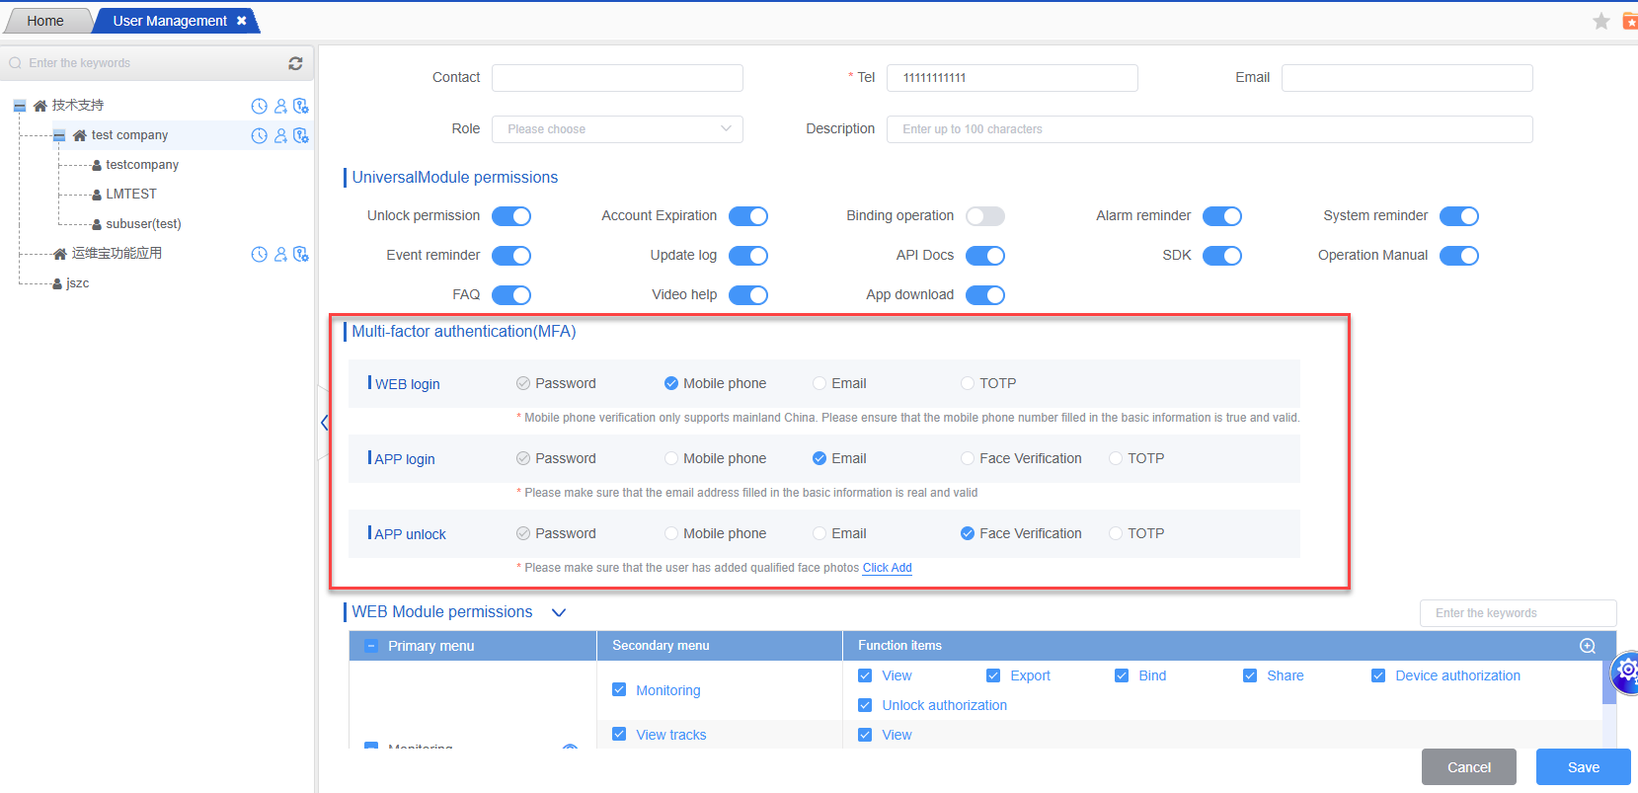Viewport: 1638px width, 793px height.
Task: Click the shield-gear icon on 技术支持 row
Action: pos(301,107)
